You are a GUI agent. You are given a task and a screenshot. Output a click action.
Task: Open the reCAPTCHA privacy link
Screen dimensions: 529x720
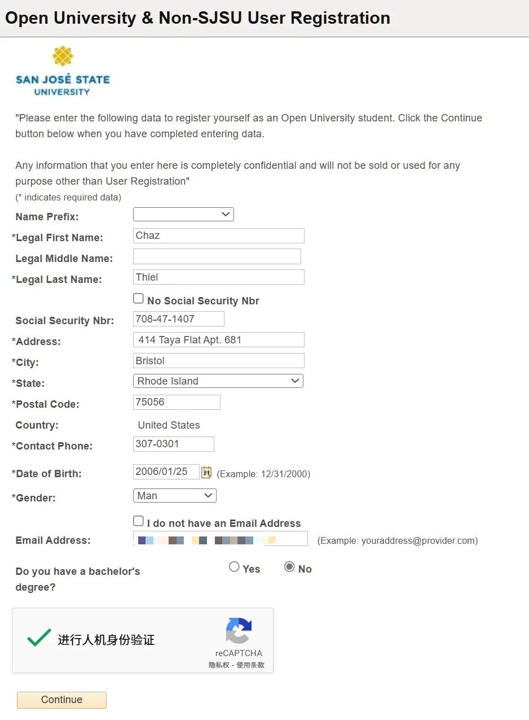[x=219, y=665]
